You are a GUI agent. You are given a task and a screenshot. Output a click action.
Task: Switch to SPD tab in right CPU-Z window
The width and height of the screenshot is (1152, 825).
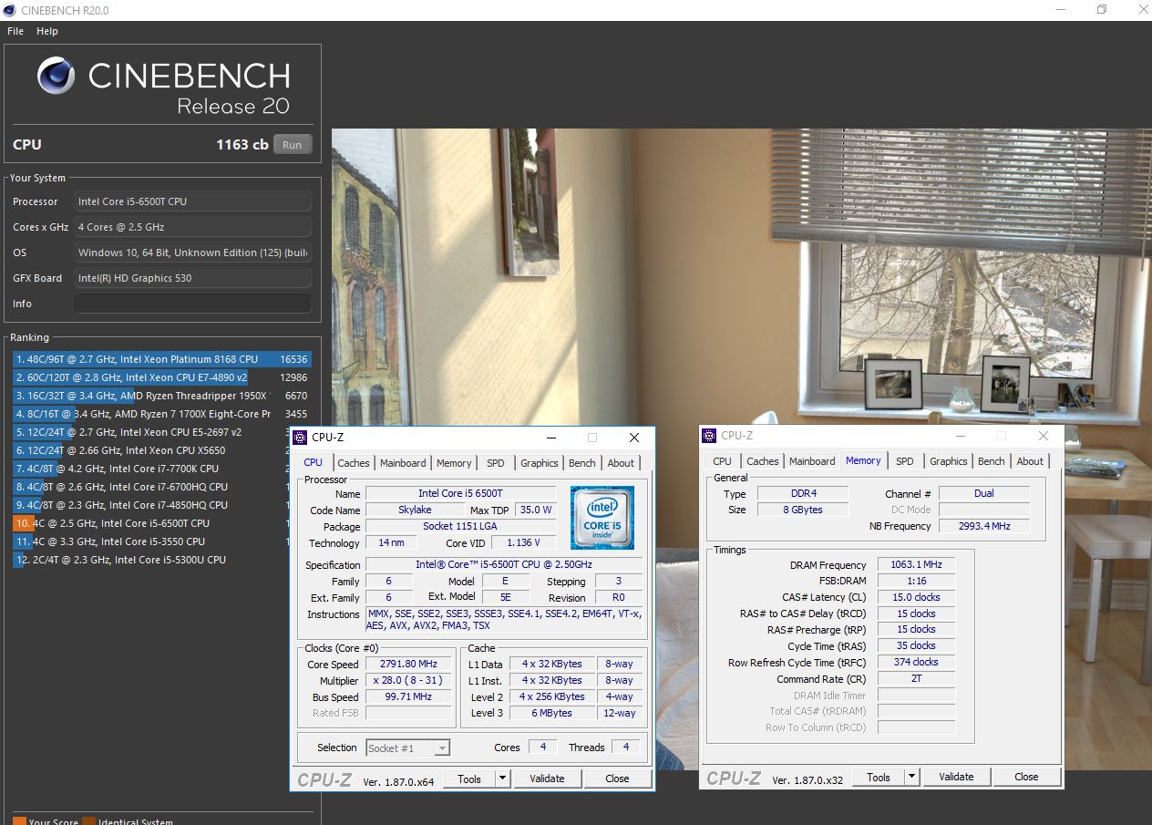[904, 461]
